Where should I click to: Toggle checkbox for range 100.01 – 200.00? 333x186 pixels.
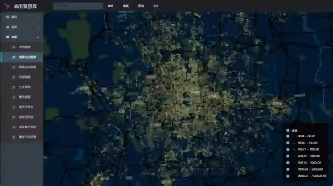tap(288, 149)
